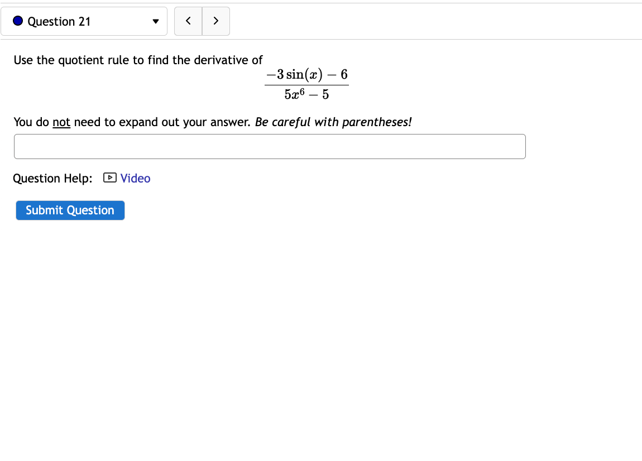The height and width of the screenshot is (461, 642).
Task: Click the right chevron to advance a question
Action: 216,21
